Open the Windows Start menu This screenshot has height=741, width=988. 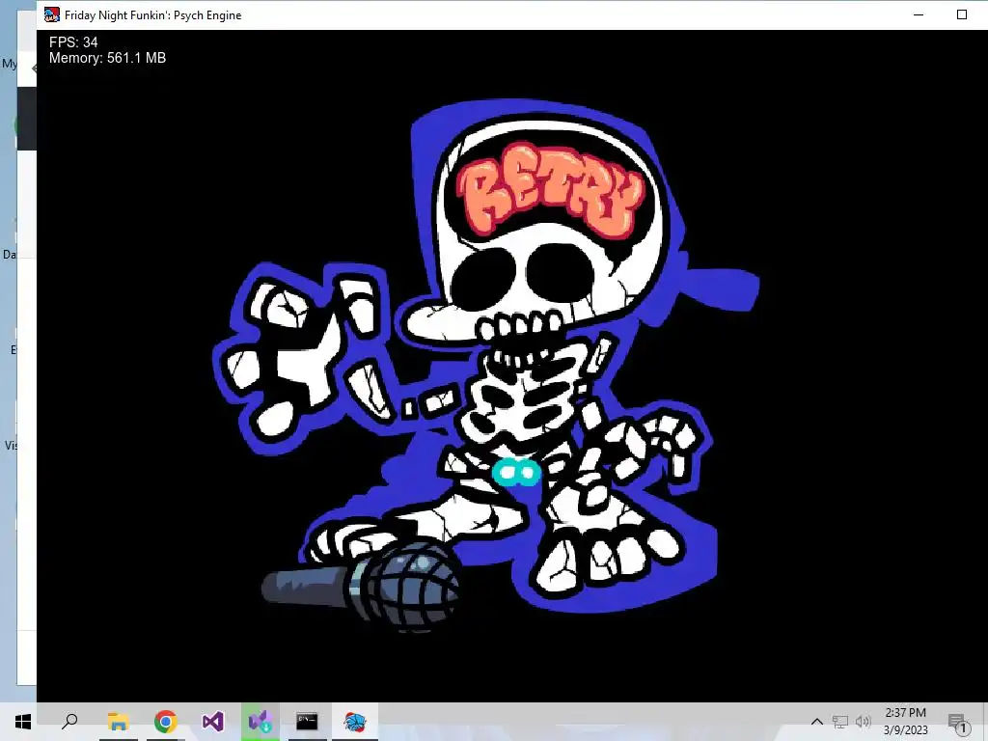click(x=23, y=722)
